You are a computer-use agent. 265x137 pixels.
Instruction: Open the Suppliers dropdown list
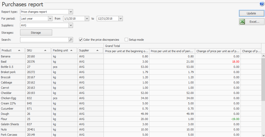(71, 25)
